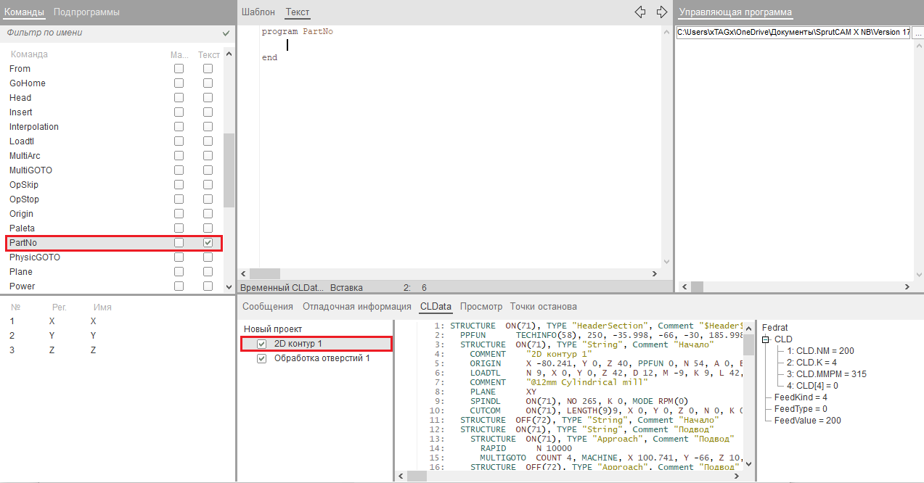Viewport: 924px width, 483px height.
Task: Click scroll up arrow in commands list
Action: click(229, 54)
